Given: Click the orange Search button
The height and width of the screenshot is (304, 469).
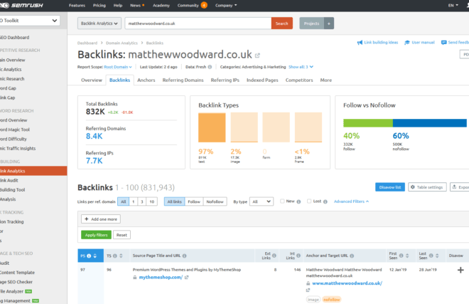Looking at the screenshot, I should tap(282, 23).
